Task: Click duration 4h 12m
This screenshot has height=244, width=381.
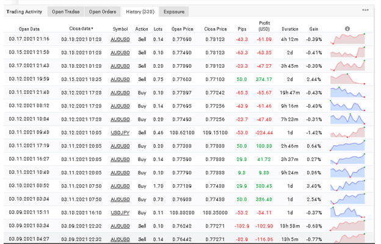Action: click(x=290, y=39)
